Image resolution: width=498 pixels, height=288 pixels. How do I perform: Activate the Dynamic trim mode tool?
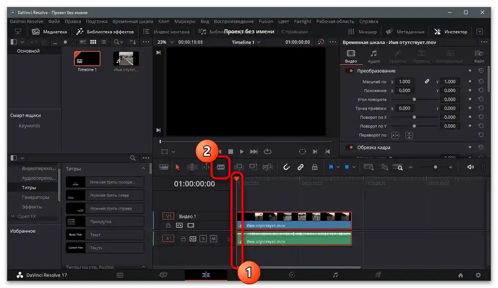pyautogui.click(x=206, y=167)
